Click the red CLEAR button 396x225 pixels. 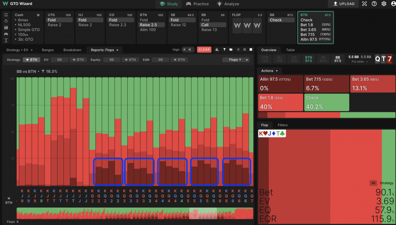204,50
